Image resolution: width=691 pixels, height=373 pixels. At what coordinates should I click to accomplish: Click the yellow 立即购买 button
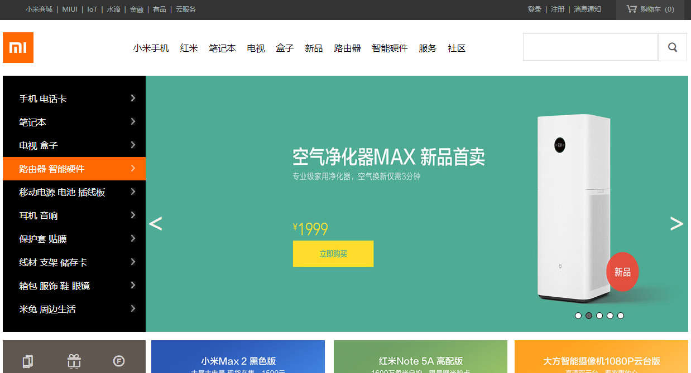point(333,254)
